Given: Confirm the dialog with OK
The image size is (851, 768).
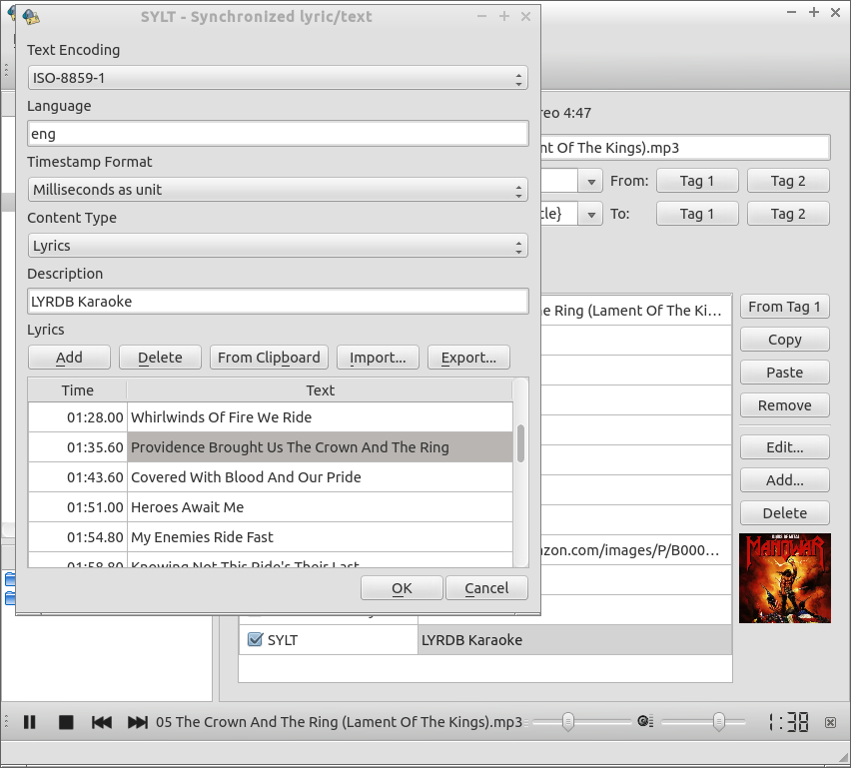Looking at the screenshot, I should click(x=402, y=587).
